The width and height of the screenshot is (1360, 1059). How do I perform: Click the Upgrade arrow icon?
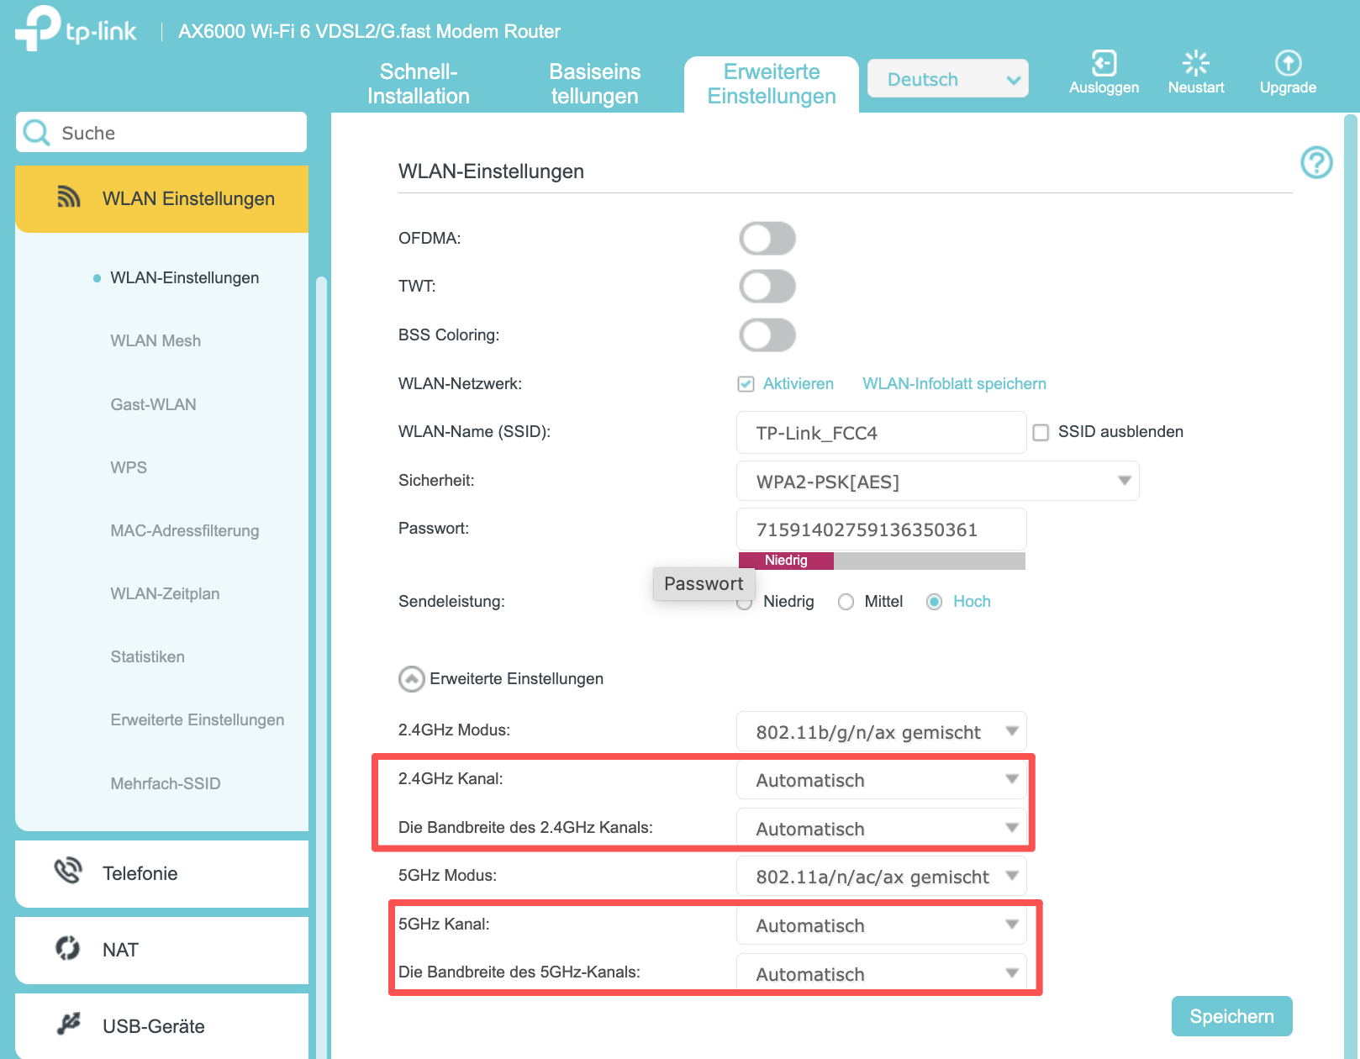(x=1288, y=63)
